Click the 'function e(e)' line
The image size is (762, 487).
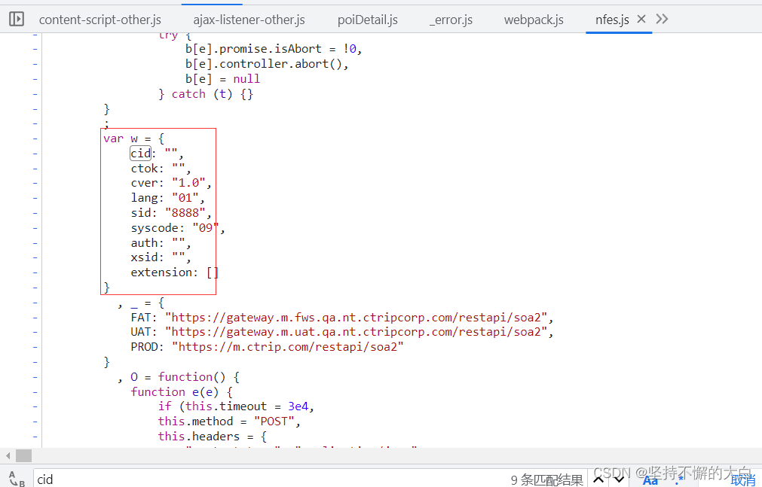[x=182, y=392]
